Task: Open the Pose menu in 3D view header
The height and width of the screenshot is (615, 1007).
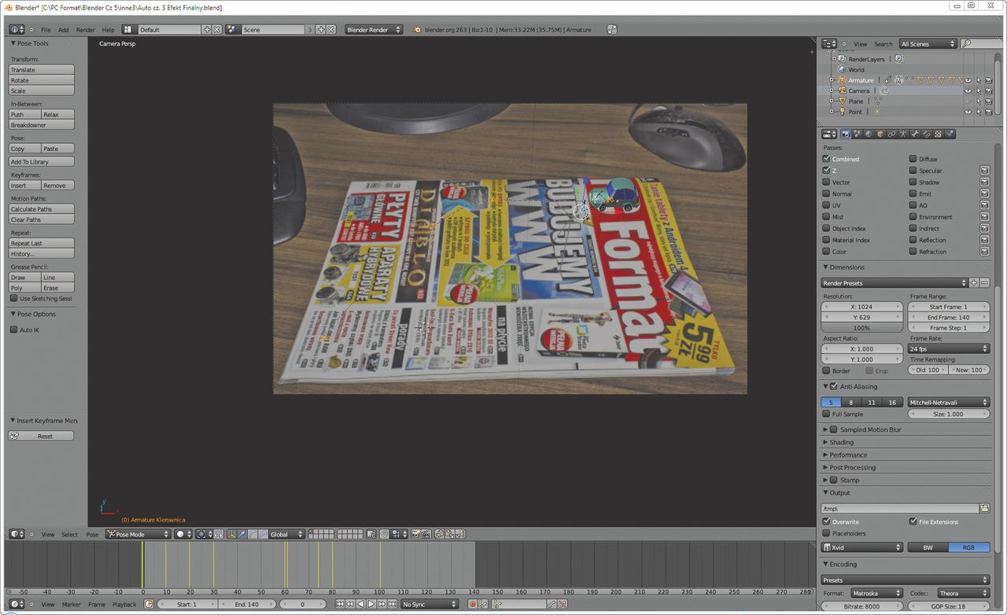Action: pyautogui.click(x=92, y=534)
